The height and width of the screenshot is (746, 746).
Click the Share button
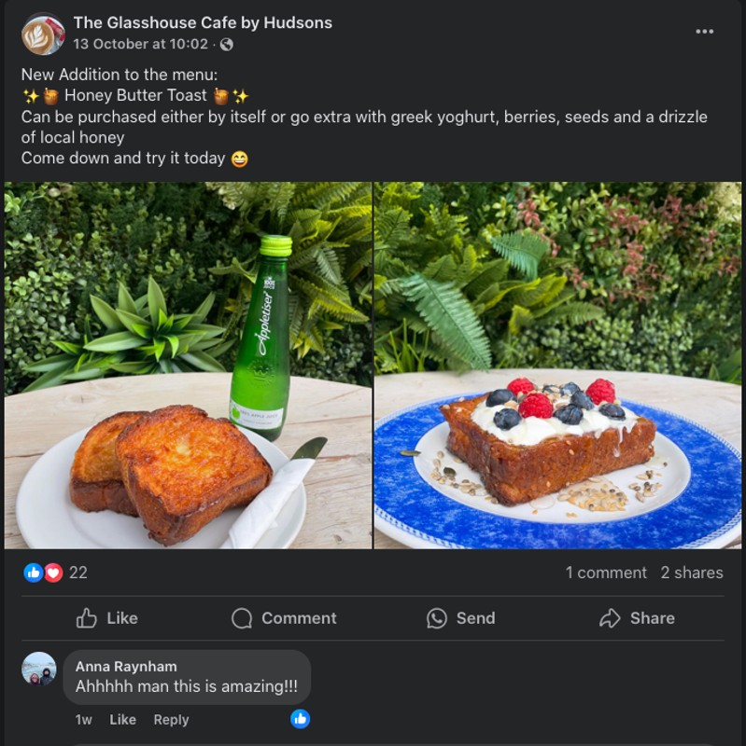point(638,618)
